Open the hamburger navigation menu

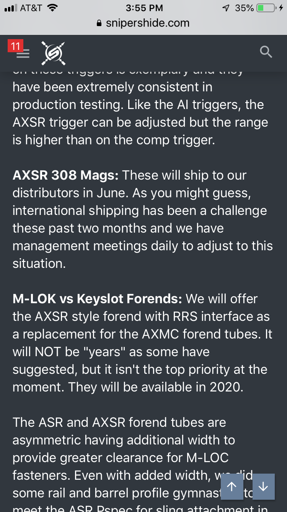tap(23, 54)
